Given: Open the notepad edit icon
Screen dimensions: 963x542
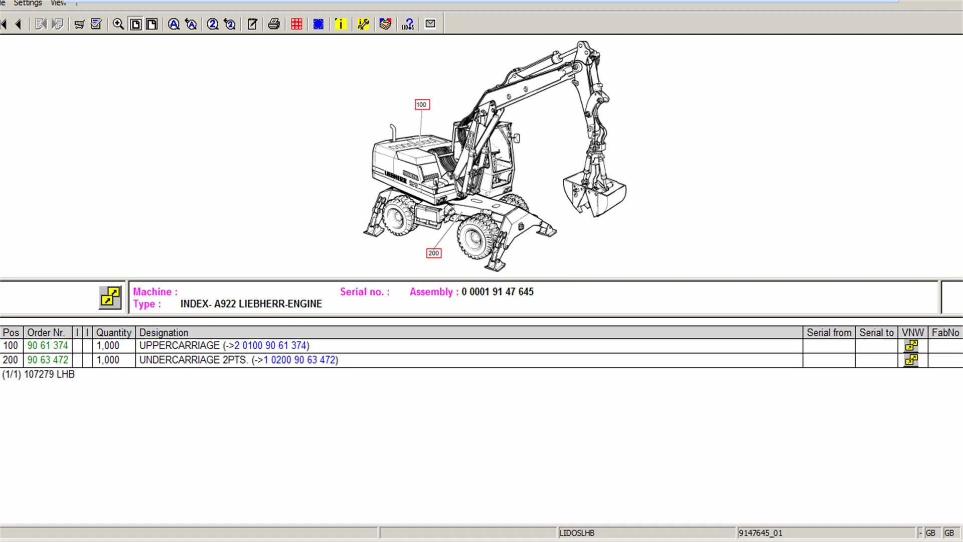Looking at the screenshot, I should click(x=252, y=24).
